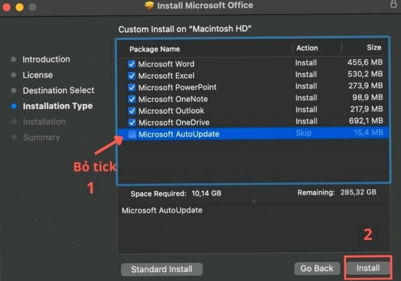Click the Install action for Microsoft Word
The height and width of the screenshot is (281, 401).
click(306, 63)
